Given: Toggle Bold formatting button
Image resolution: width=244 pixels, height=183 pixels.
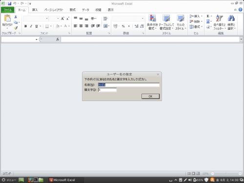Looking at the screenshot, I should coord(25,26).
